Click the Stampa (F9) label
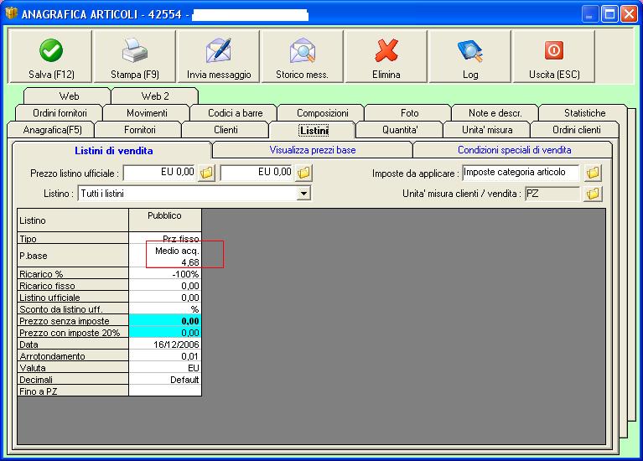This screenshot has height=461, width=643. tap(134, 75)
